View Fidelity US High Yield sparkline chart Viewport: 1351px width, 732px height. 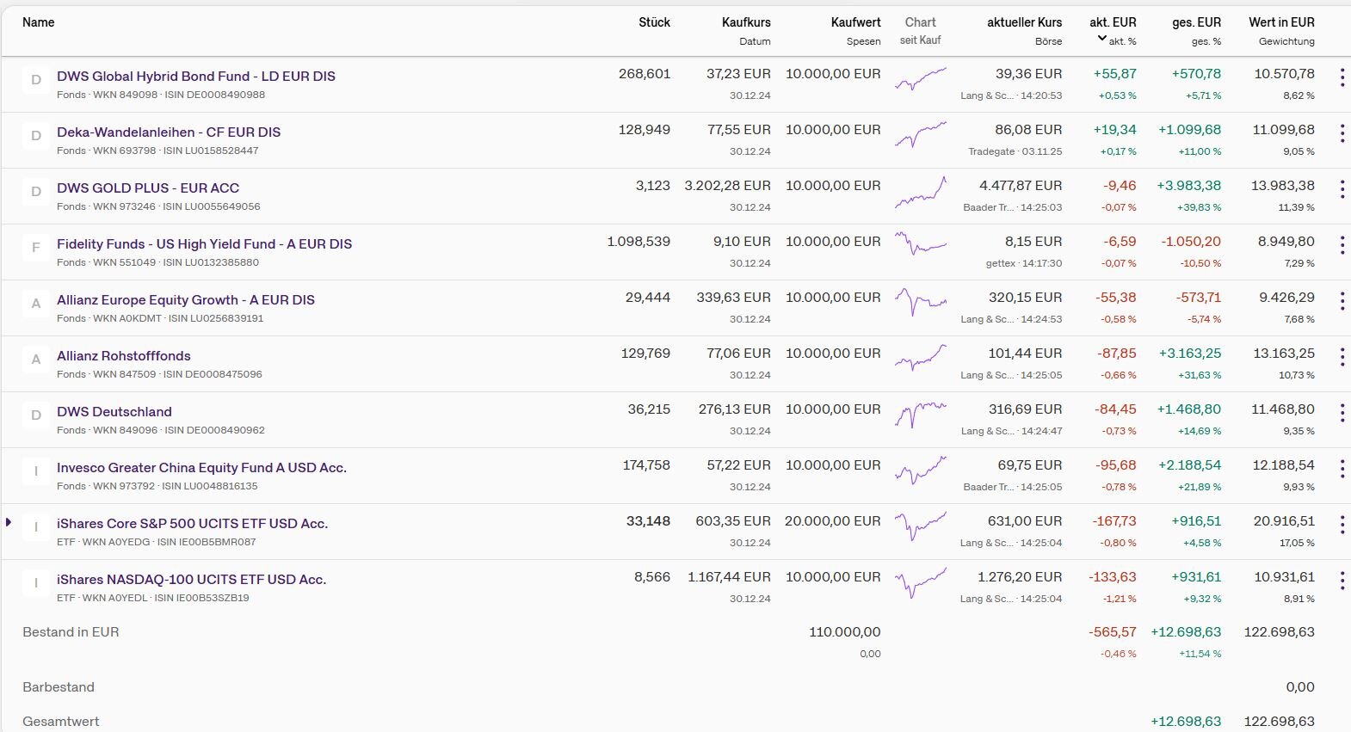tap(921, 245)
